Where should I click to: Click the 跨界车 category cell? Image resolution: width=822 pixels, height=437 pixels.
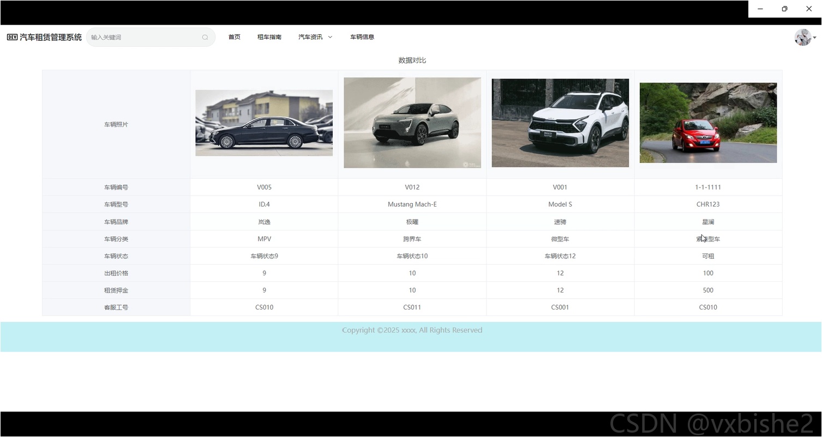pyautogui.click(x=412, y=239)
